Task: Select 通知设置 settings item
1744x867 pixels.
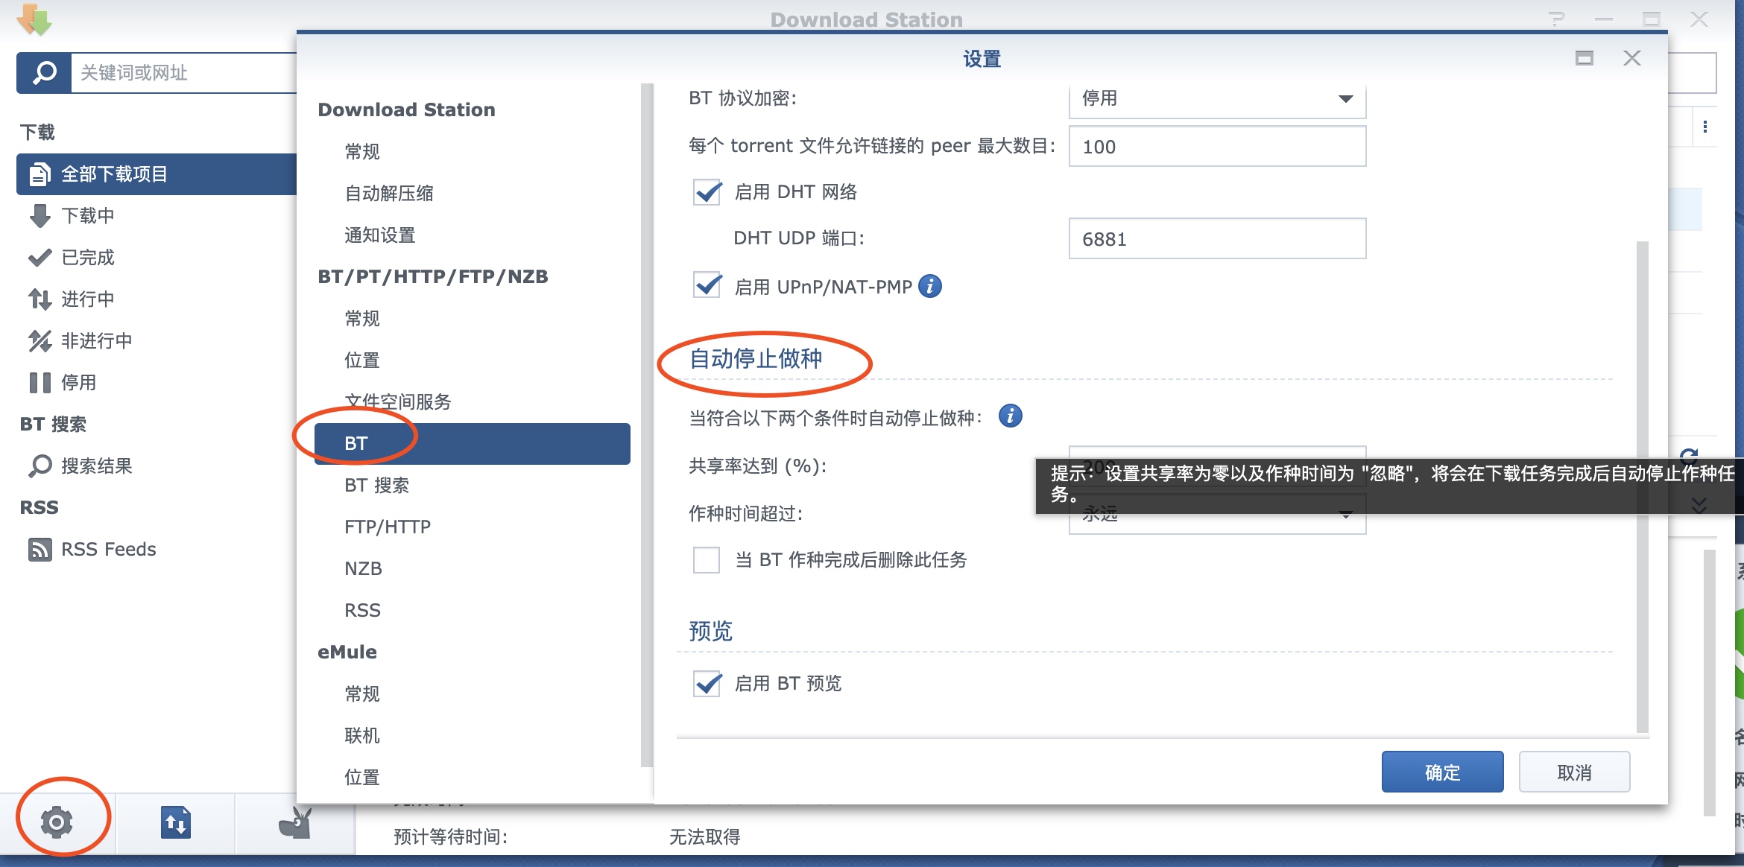Action: click(x=473, y=235)
